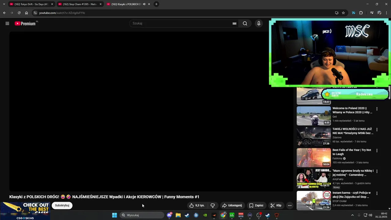Bookmark this page with star icon
This screenshot has height=220, width=391.
click(343, 13)
